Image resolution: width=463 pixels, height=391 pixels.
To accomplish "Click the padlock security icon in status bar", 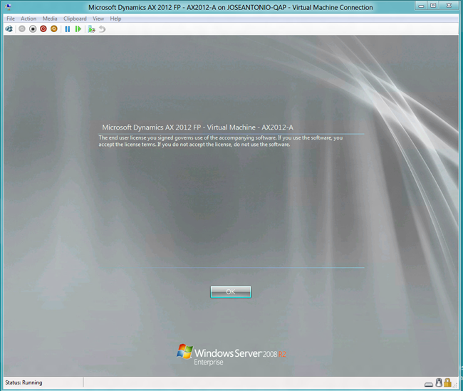I will tap(447, 382).
